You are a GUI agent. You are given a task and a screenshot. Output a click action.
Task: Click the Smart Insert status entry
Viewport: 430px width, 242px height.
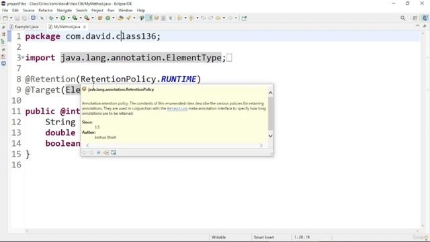(263, 237)
